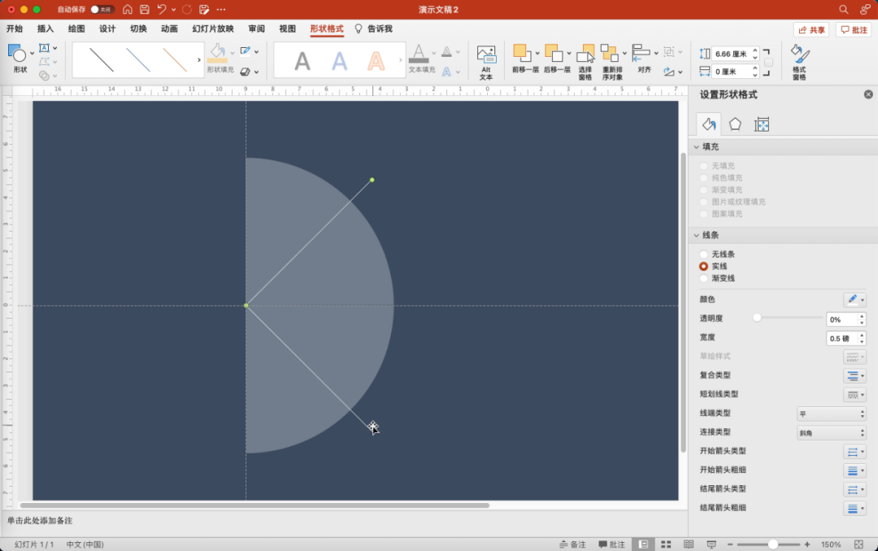Fit slide to window icon
The image size is (878, 551).
coord(859,544)
